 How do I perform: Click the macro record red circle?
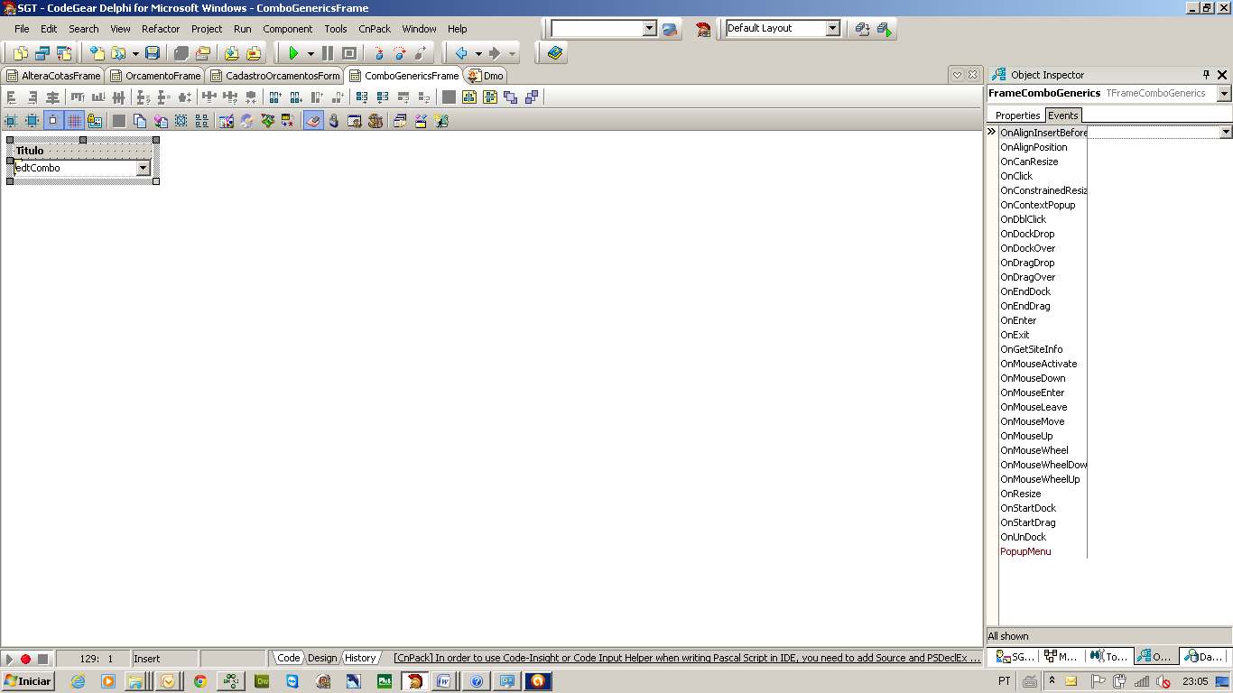coord(25,660)
